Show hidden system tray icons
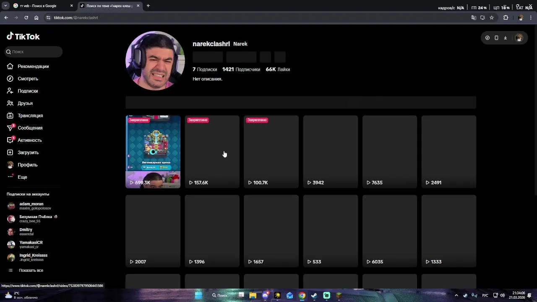The image size is (537, 302). coord(456,295)
